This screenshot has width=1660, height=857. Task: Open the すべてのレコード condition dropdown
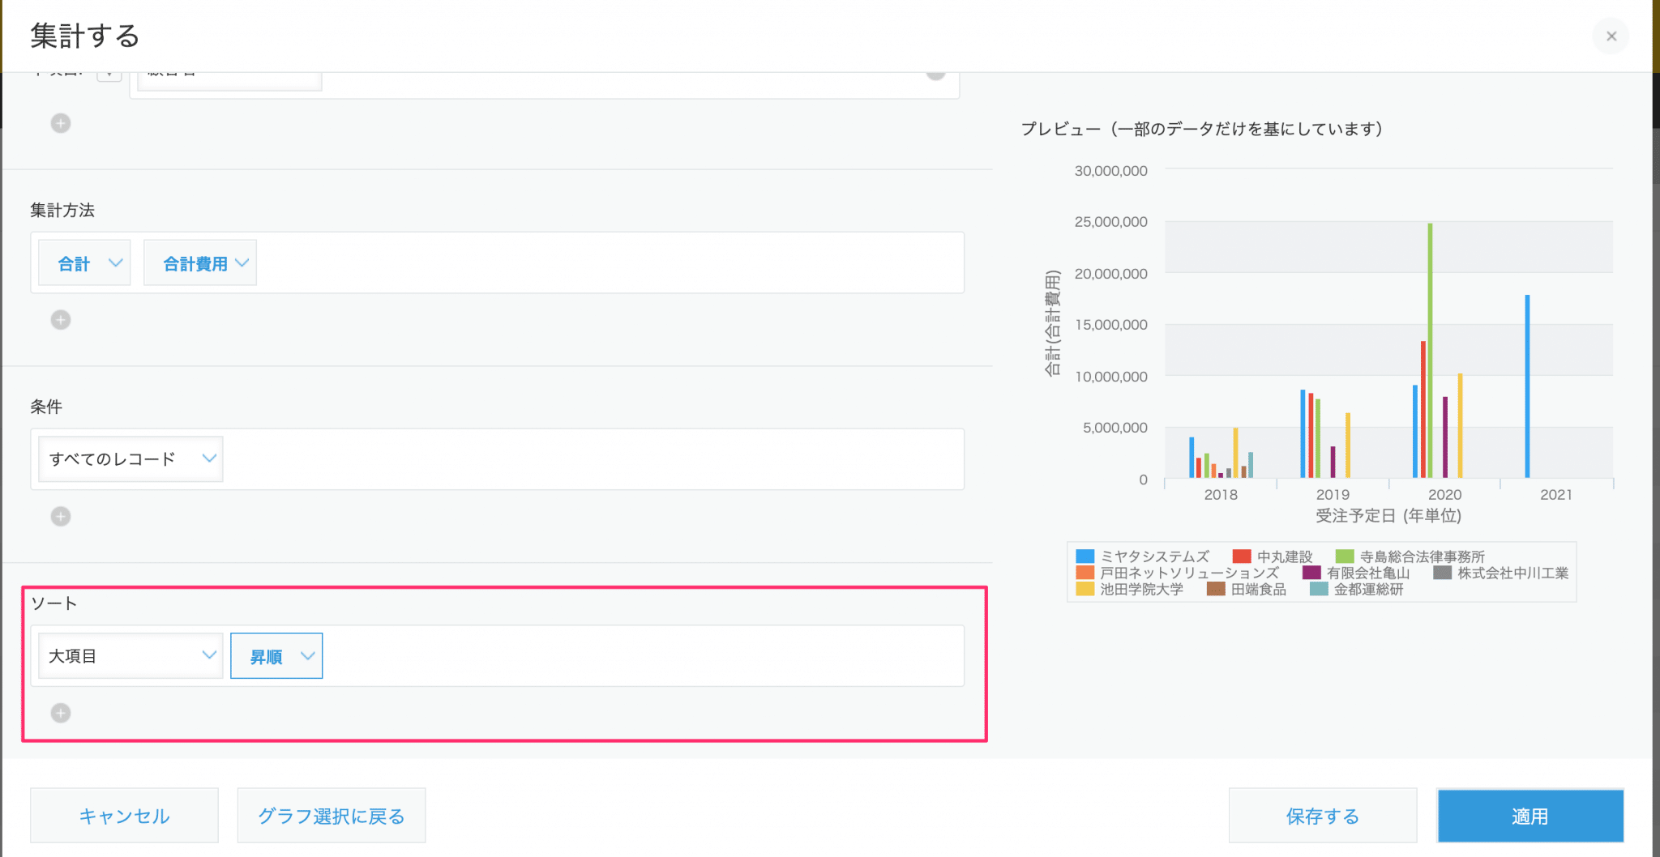[130, 458]
